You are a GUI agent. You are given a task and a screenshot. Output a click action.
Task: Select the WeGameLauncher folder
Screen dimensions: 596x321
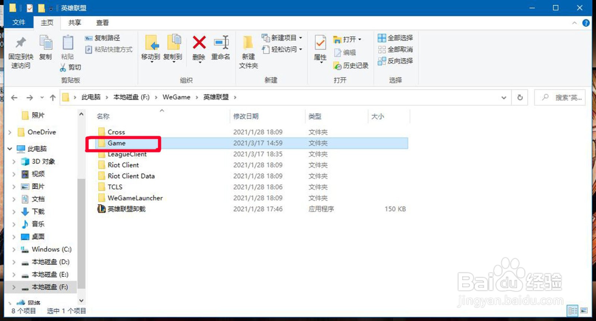click(x=135, y=198)
